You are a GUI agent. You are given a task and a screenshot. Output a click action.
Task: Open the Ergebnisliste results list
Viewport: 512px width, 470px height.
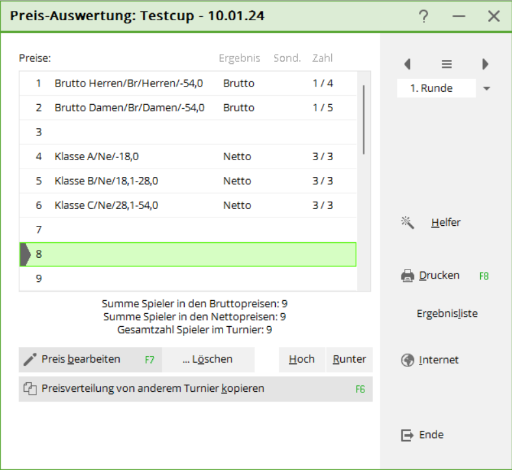[x=447, y=314]
